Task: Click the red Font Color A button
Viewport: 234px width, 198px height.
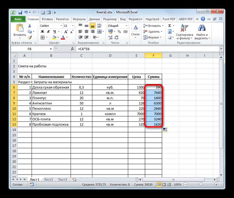Action: coord(63,37)
